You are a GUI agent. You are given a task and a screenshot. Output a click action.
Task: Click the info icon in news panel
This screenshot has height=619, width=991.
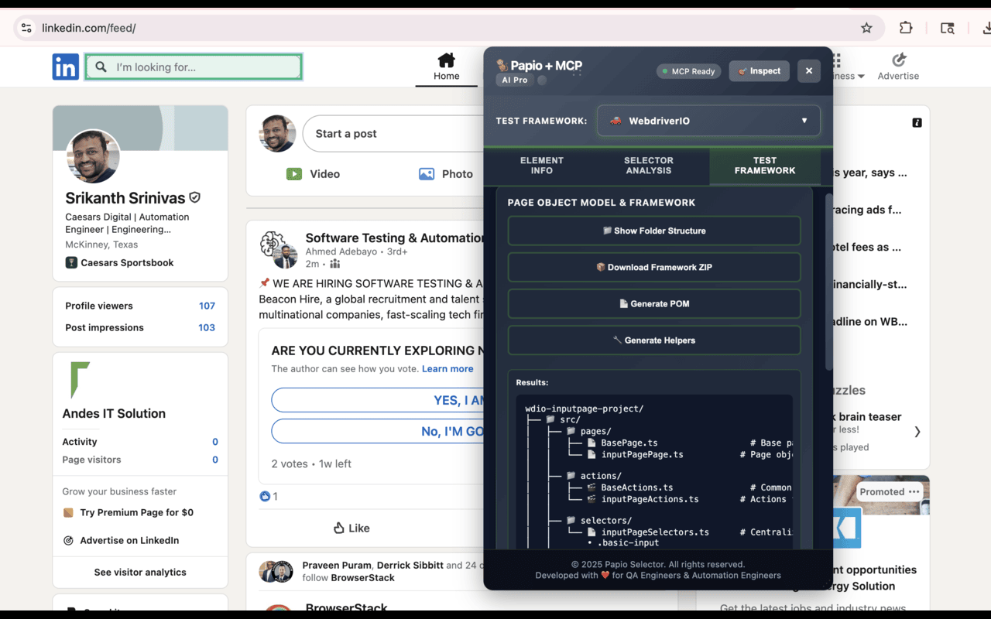tap(917, 122)
